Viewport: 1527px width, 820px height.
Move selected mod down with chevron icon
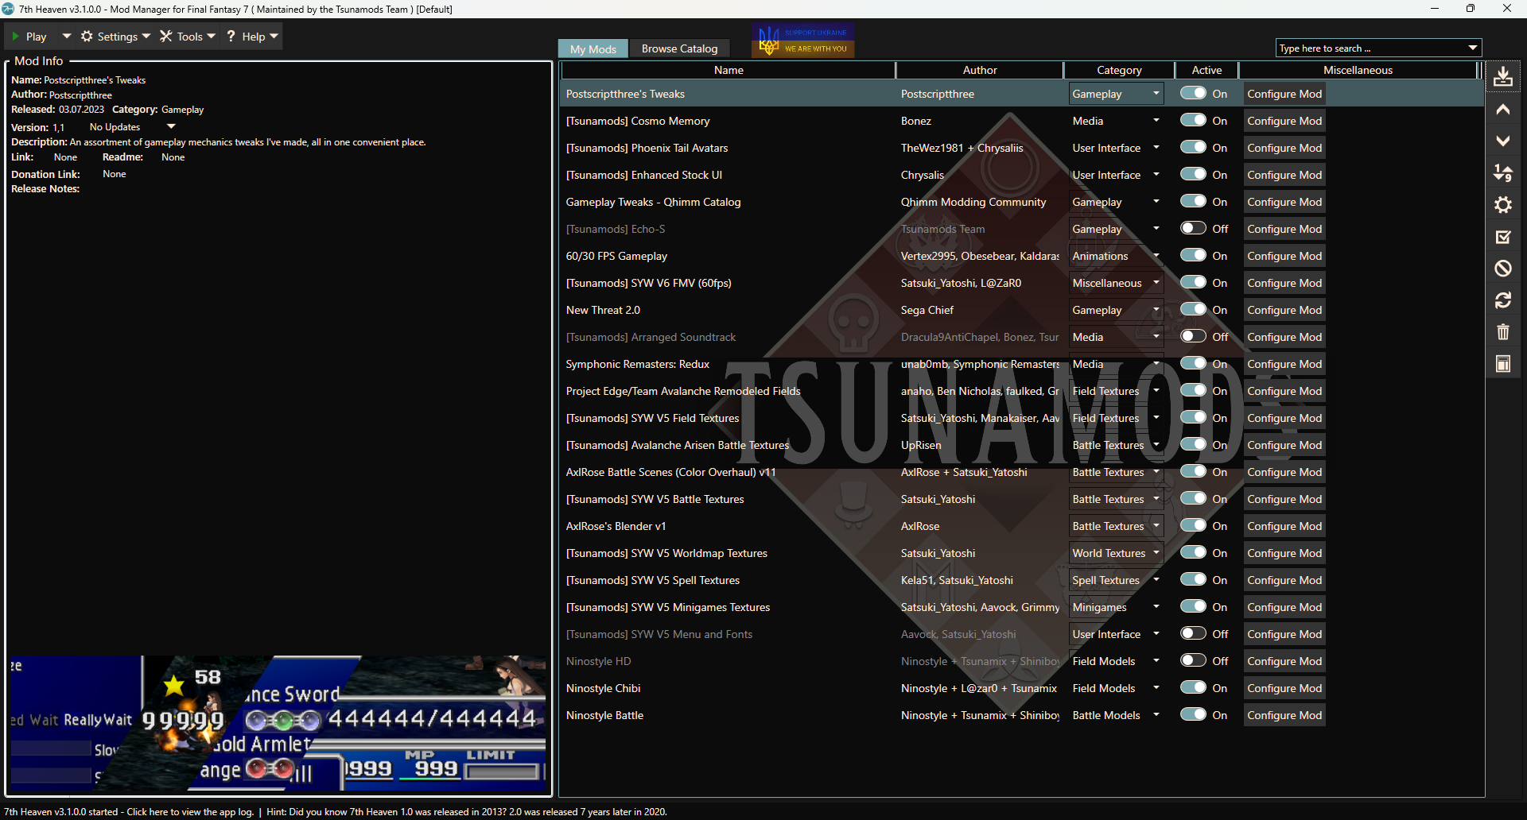[x=1502, y=141]
